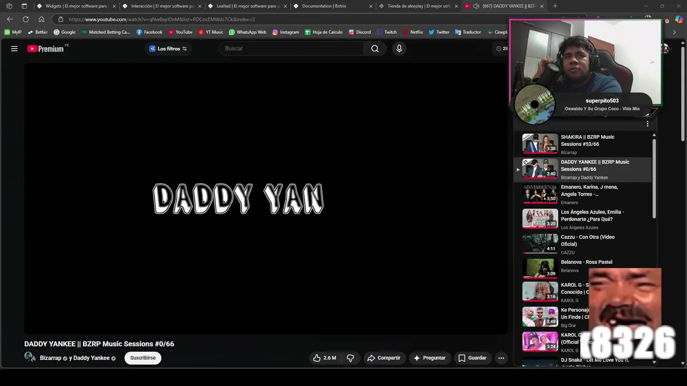The width and height of the screenshot is (687, 386).
Task: Dislike the video with thumbs-down
Action: tap(350, 358)
